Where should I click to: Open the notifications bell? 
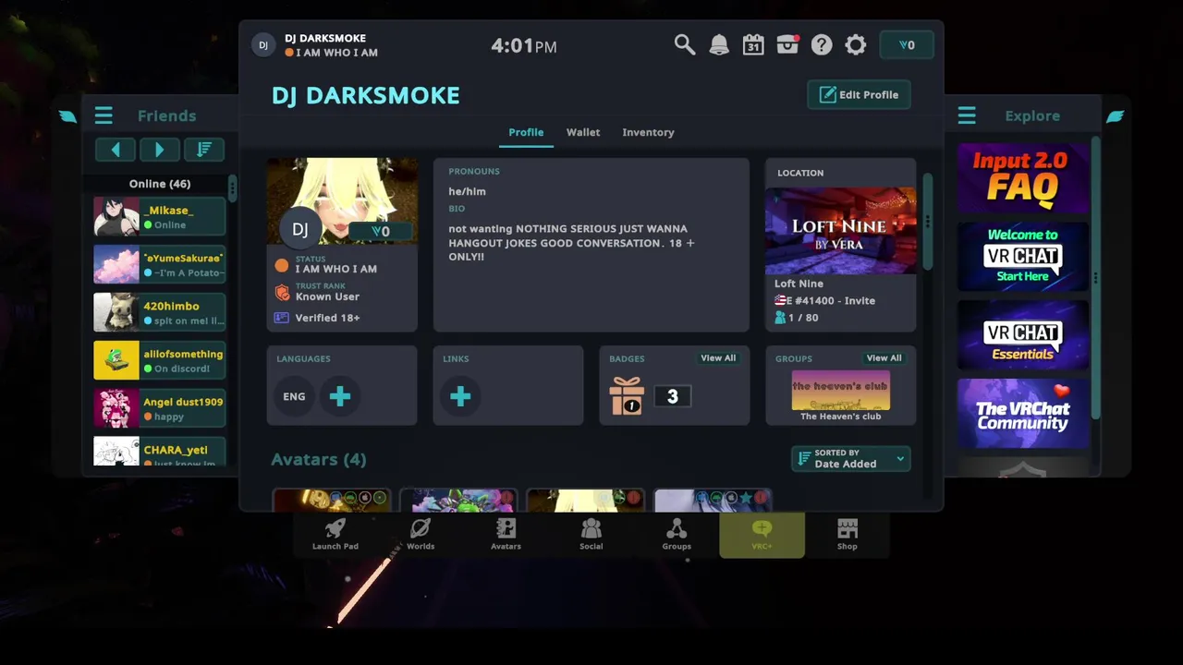pyautogui.click(x=719, y=45)
